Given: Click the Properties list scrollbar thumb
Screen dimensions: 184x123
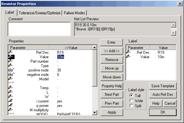Looking at the screenshot, I should coord(95,68).
